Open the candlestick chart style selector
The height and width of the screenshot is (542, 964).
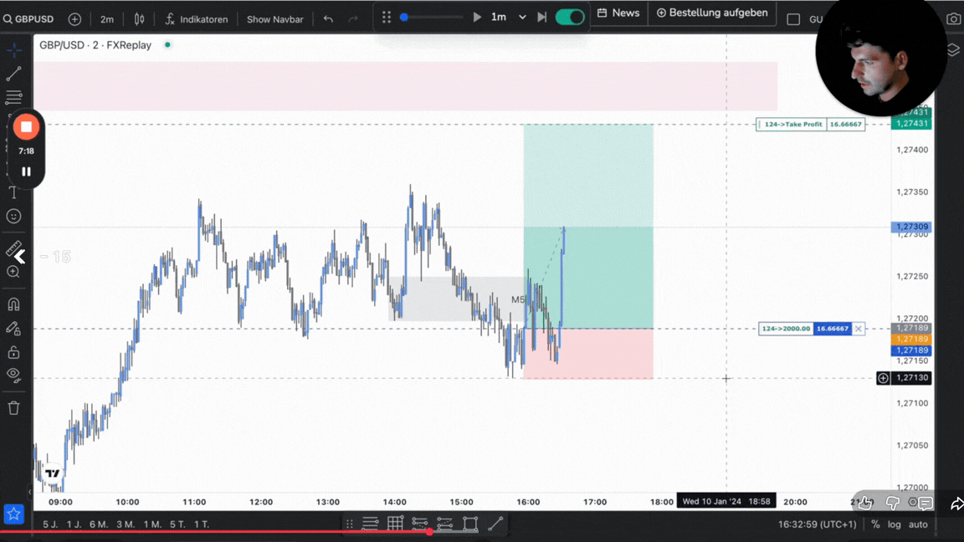click(x=139, y=18)
